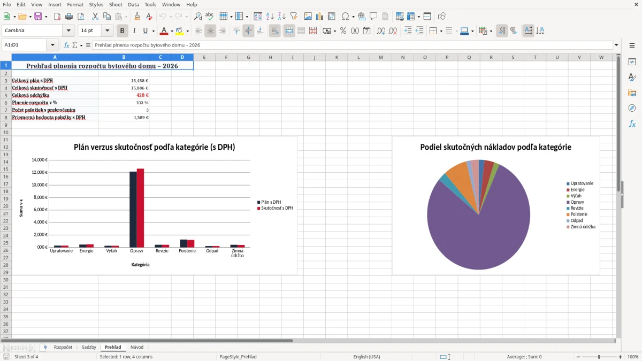642x361 pixels.
Task: Open sidebar Gallery icon
Action: [x=632, y=93]
